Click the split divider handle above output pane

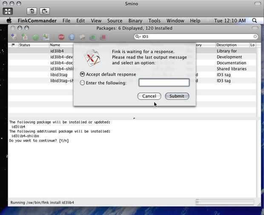[x=134, y=118]
